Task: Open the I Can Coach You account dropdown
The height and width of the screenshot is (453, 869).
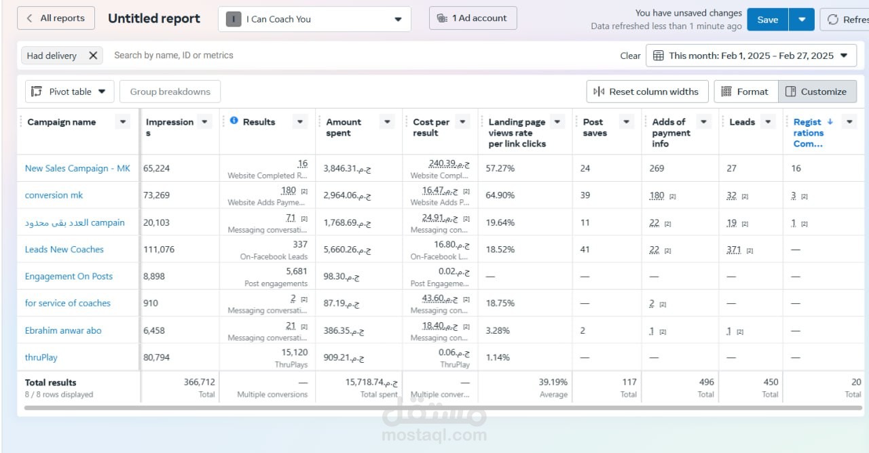Action: tap(314, 19)
